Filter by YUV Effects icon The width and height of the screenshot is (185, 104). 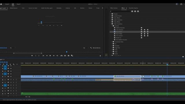(138, 11)
